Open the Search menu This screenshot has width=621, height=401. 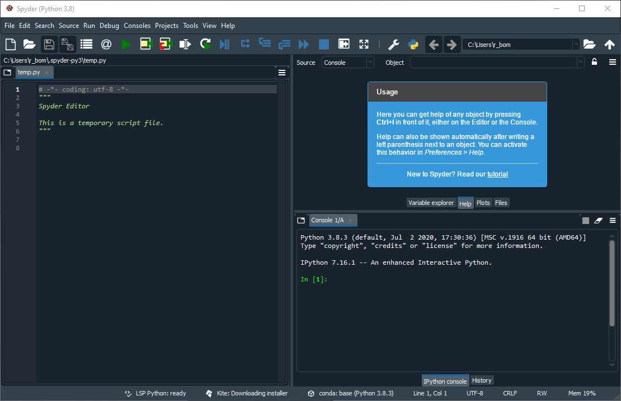click(44, 26)
